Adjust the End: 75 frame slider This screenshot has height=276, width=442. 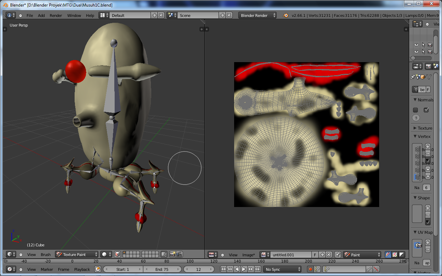162,269
